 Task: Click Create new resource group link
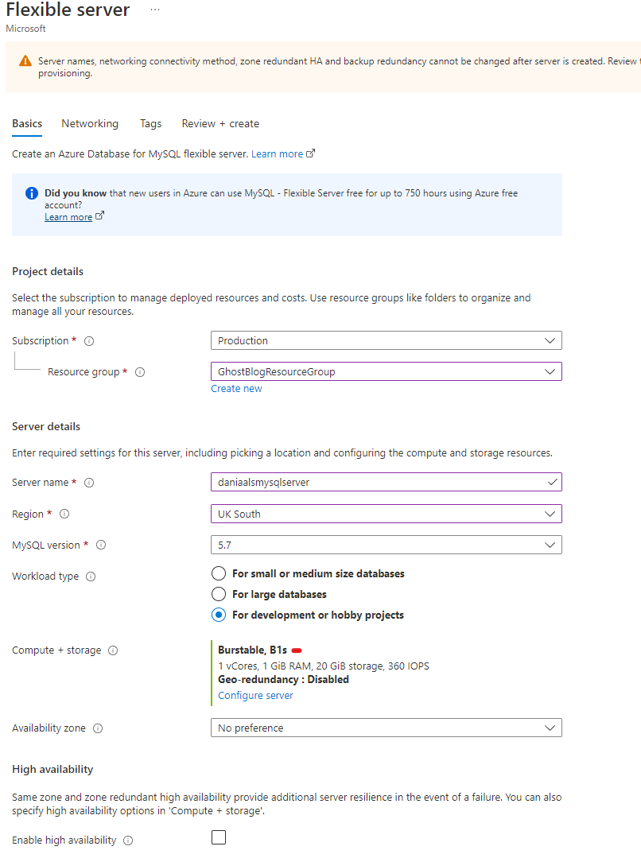pyautogui.click(x=236, y=389)
